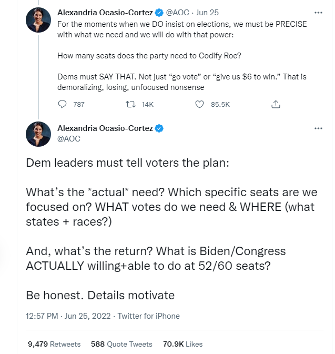Click the verified badge on first tweet
The width and height of the screenshot is (335, 354).
point(158,13)
